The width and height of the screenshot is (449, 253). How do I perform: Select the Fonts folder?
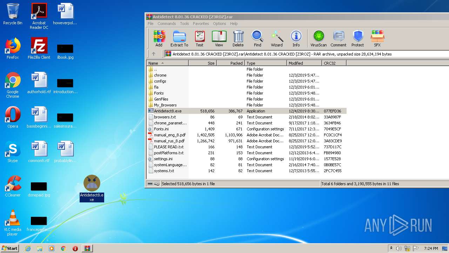coord(246,93)
